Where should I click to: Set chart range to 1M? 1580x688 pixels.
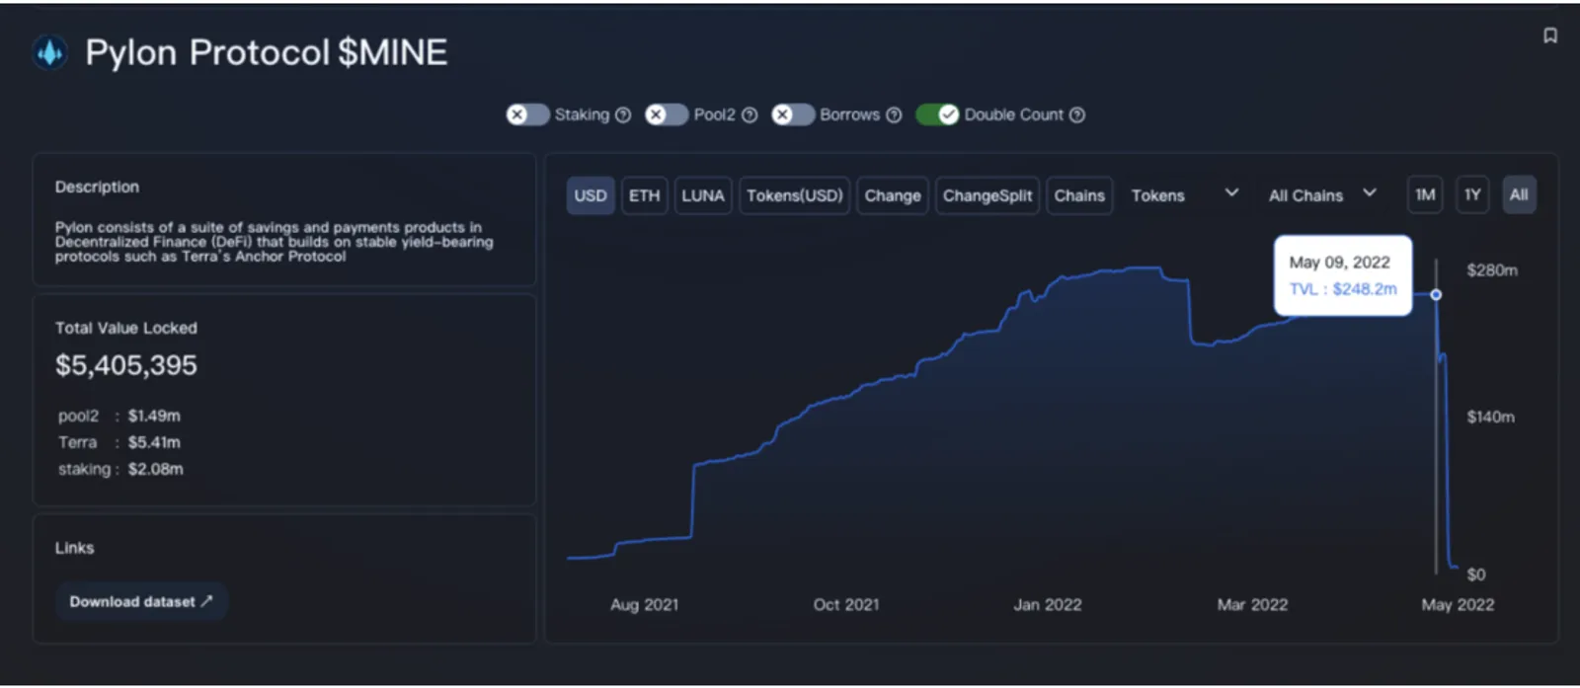click(1425, 194)
